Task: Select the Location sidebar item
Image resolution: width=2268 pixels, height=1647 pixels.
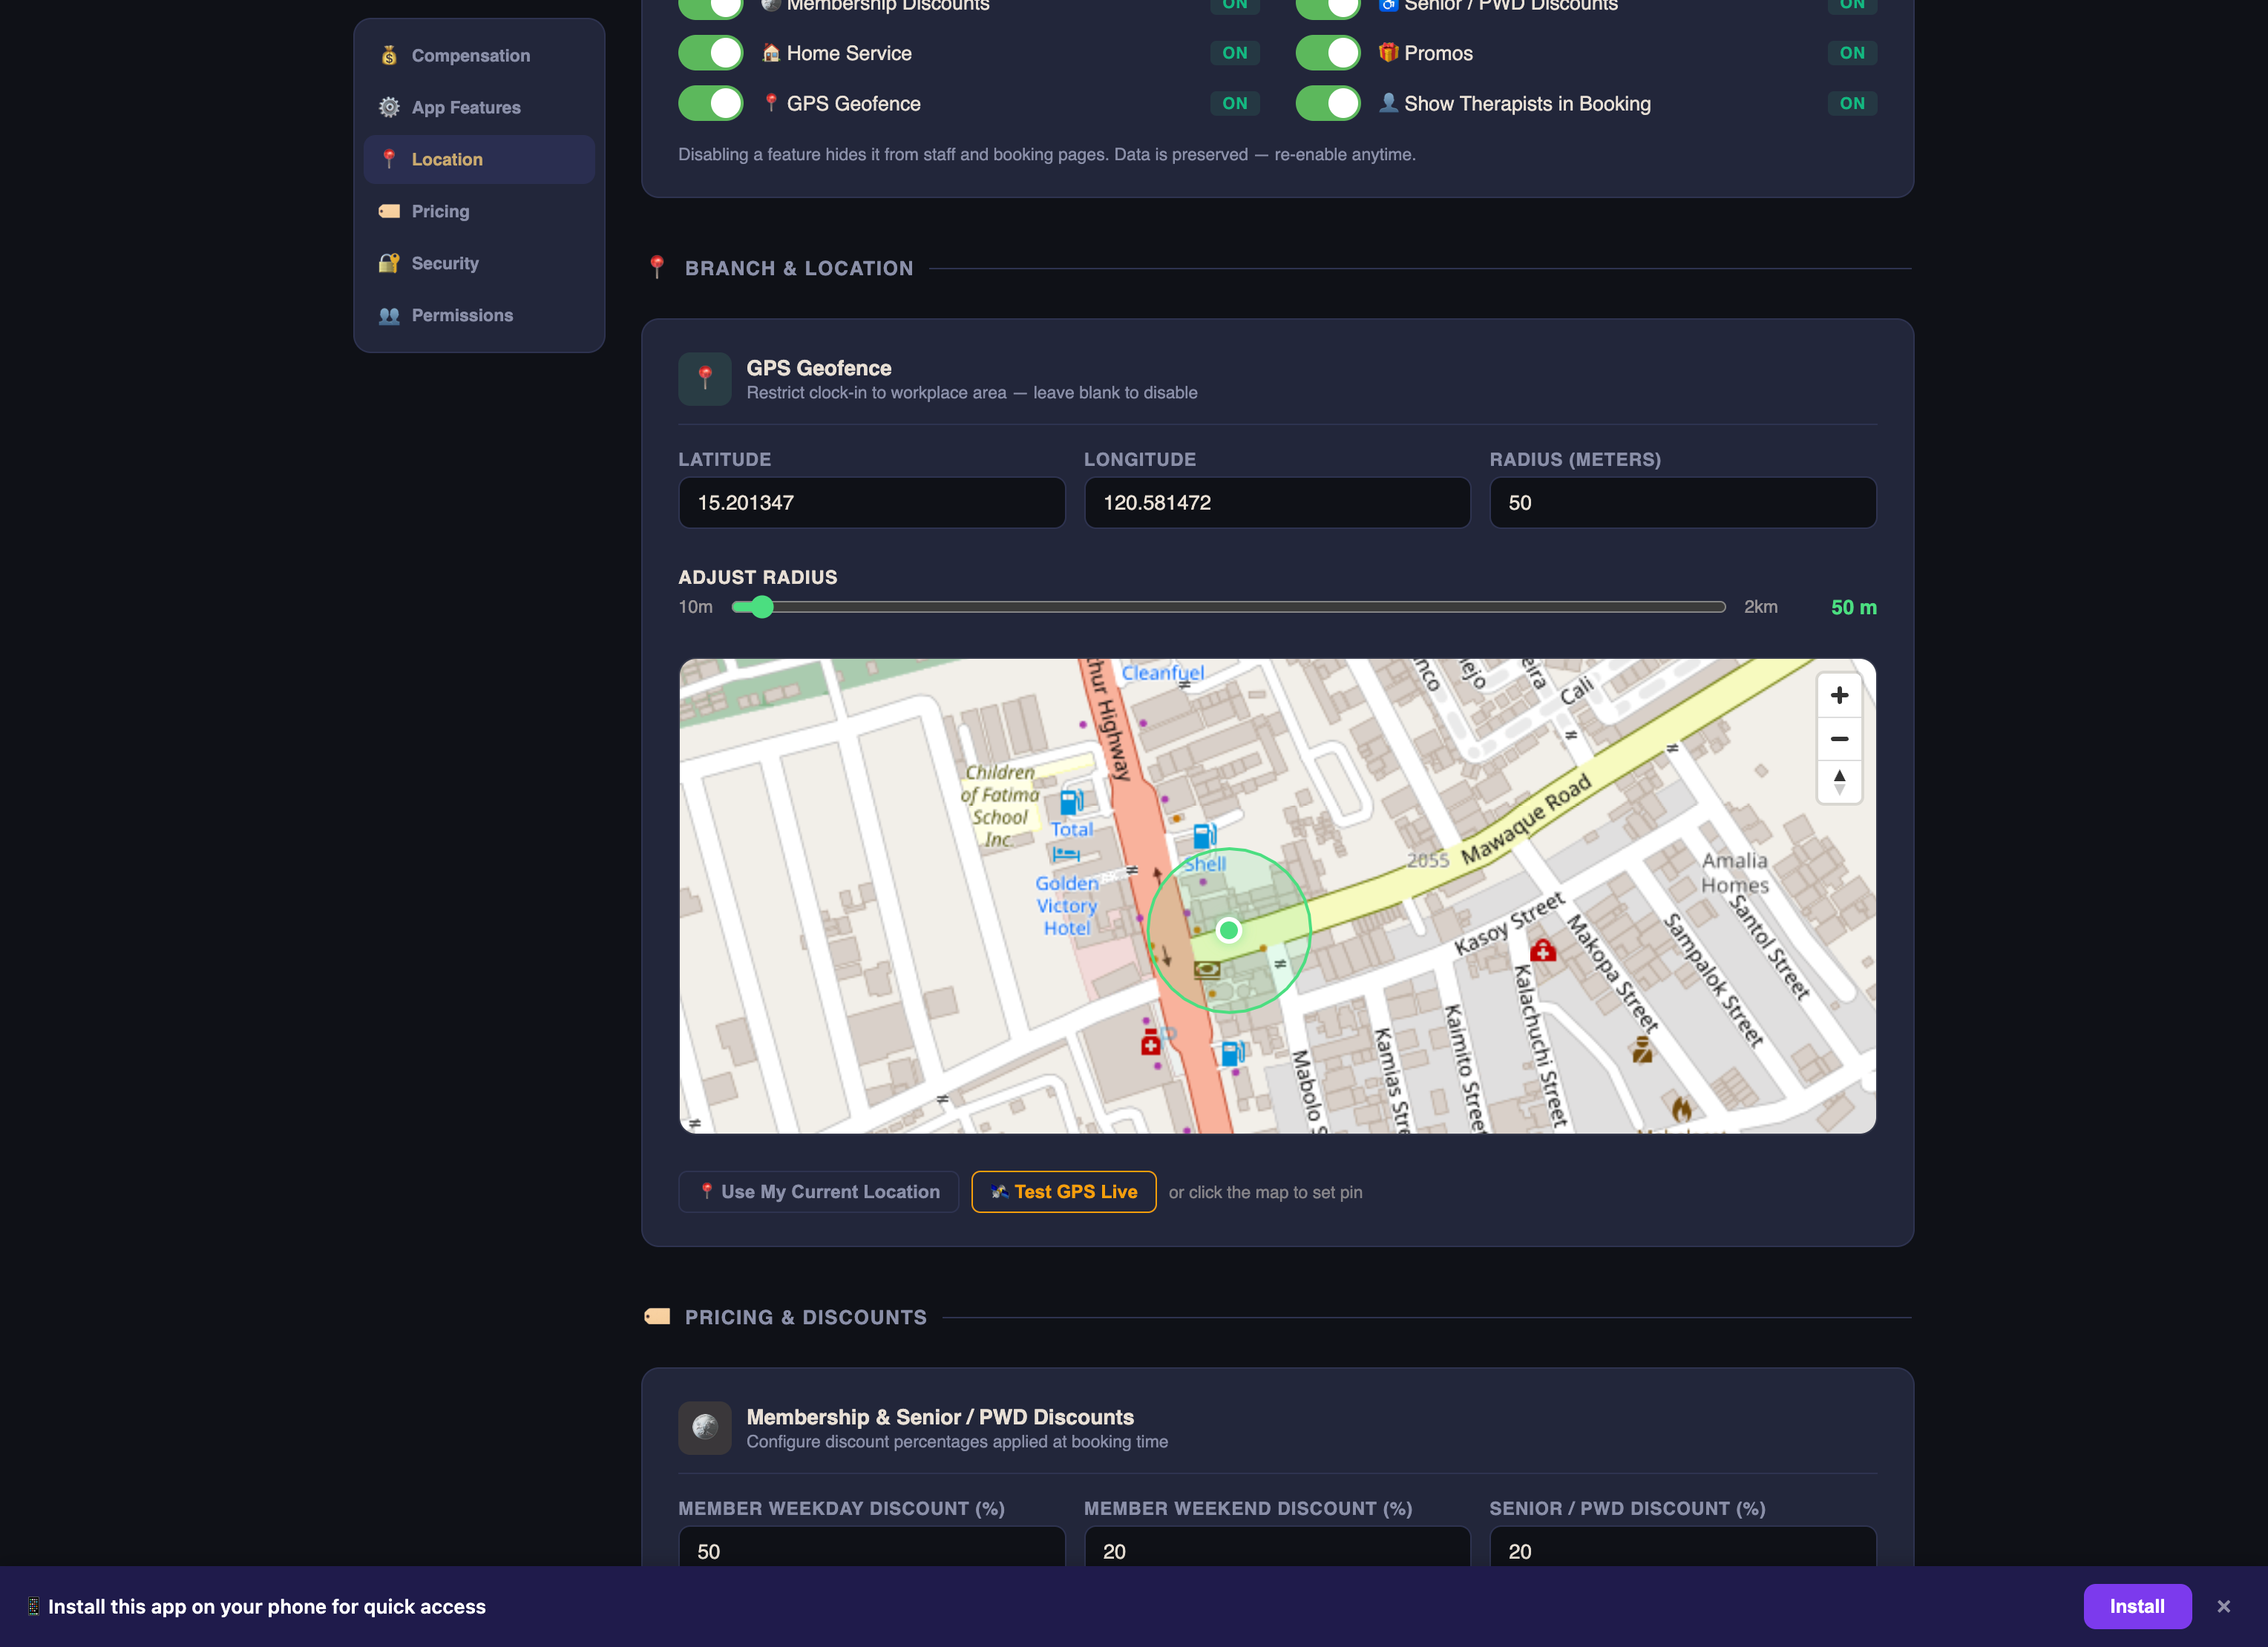Action: coord(479,160)
